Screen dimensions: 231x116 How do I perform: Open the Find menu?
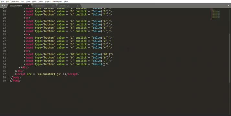pos(22,1)
